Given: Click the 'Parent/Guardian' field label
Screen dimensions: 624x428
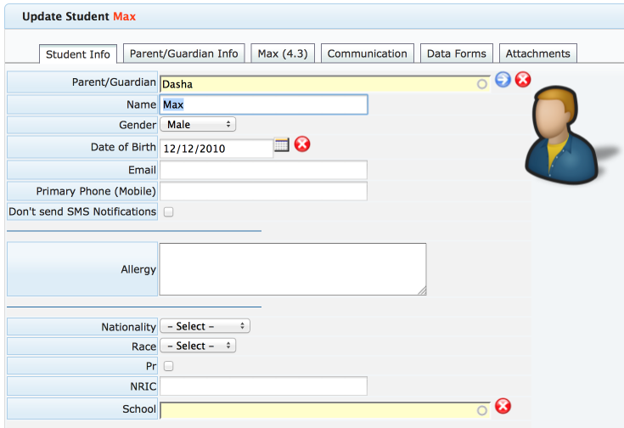Looking at the screenshot, I should [114, 82].
